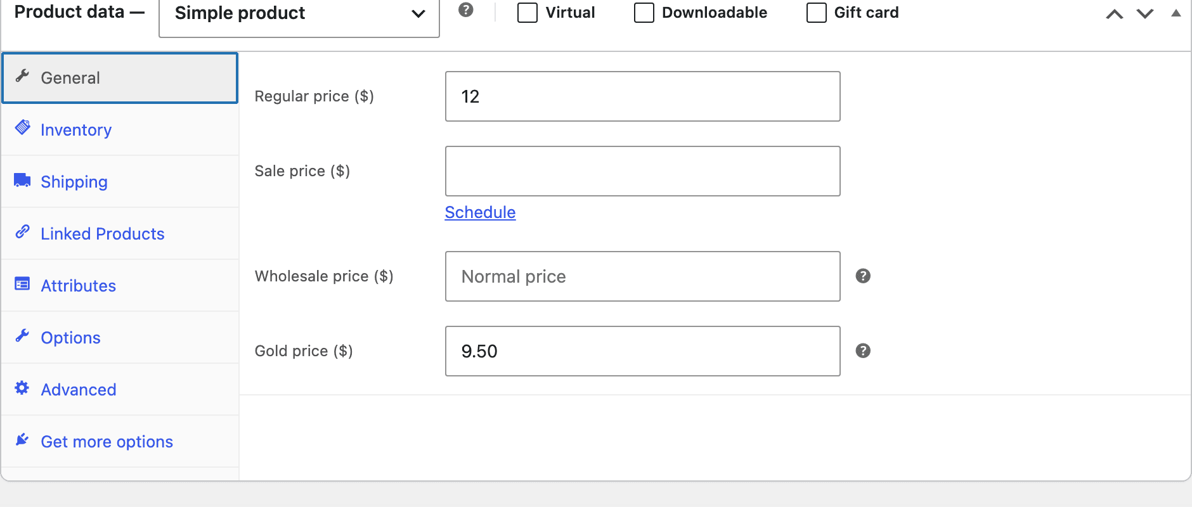The image size is (1192, 507).
Task: Collapse the Product data panel triangle
Action: click(x=1176, y=13)
